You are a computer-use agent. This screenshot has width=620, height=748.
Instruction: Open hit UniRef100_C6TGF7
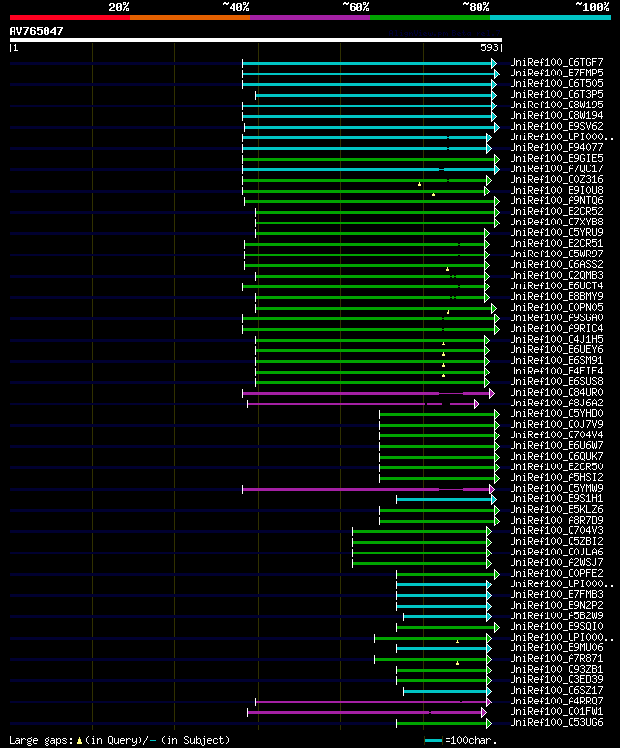pos(556,63)
